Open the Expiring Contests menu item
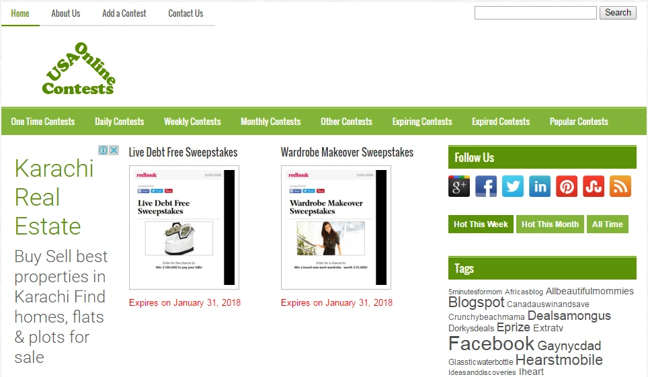This screenshot has width=648, height=377. [x=422, y=122]
